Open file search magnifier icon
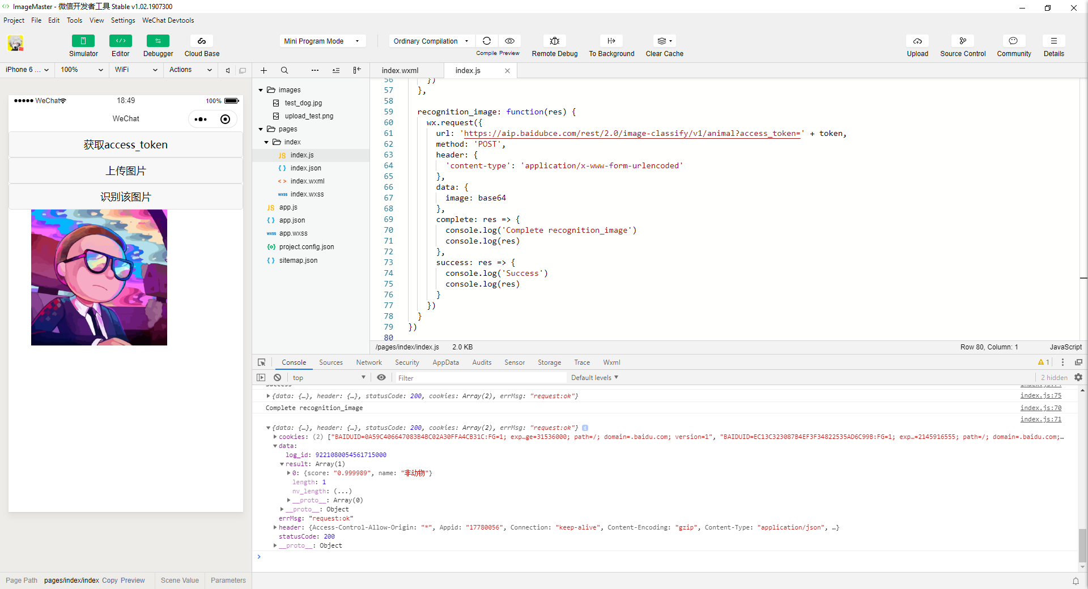 (x=284, y=70)
